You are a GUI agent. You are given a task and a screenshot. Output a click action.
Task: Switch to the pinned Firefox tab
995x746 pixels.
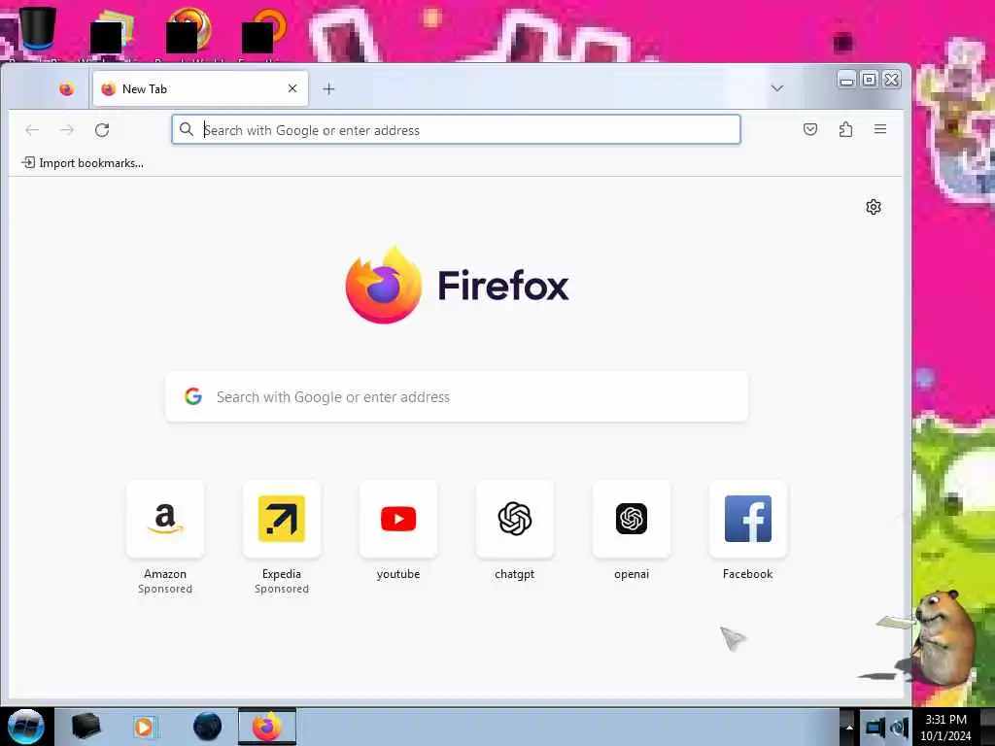pos(67,88)
